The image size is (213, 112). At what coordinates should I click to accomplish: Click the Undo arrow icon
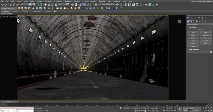2,5
